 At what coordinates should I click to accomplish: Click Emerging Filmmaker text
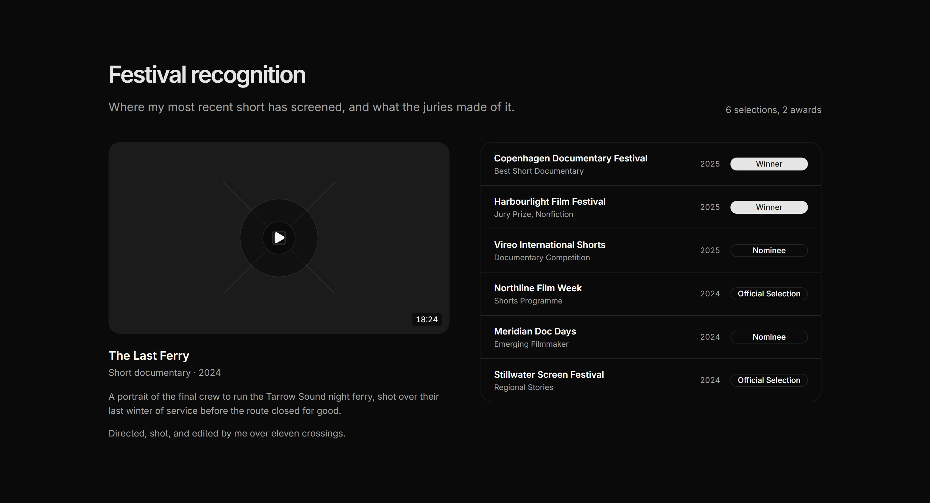(531, 344)
